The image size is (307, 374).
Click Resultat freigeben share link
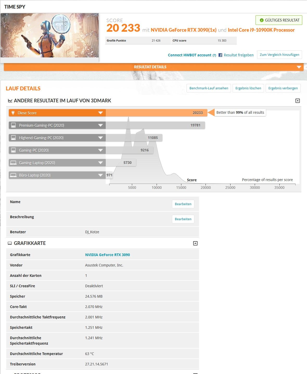[239, 55]
